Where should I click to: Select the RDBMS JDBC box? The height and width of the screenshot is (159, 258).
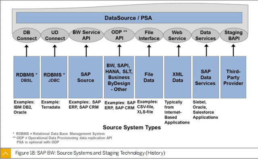coord(54,77)
